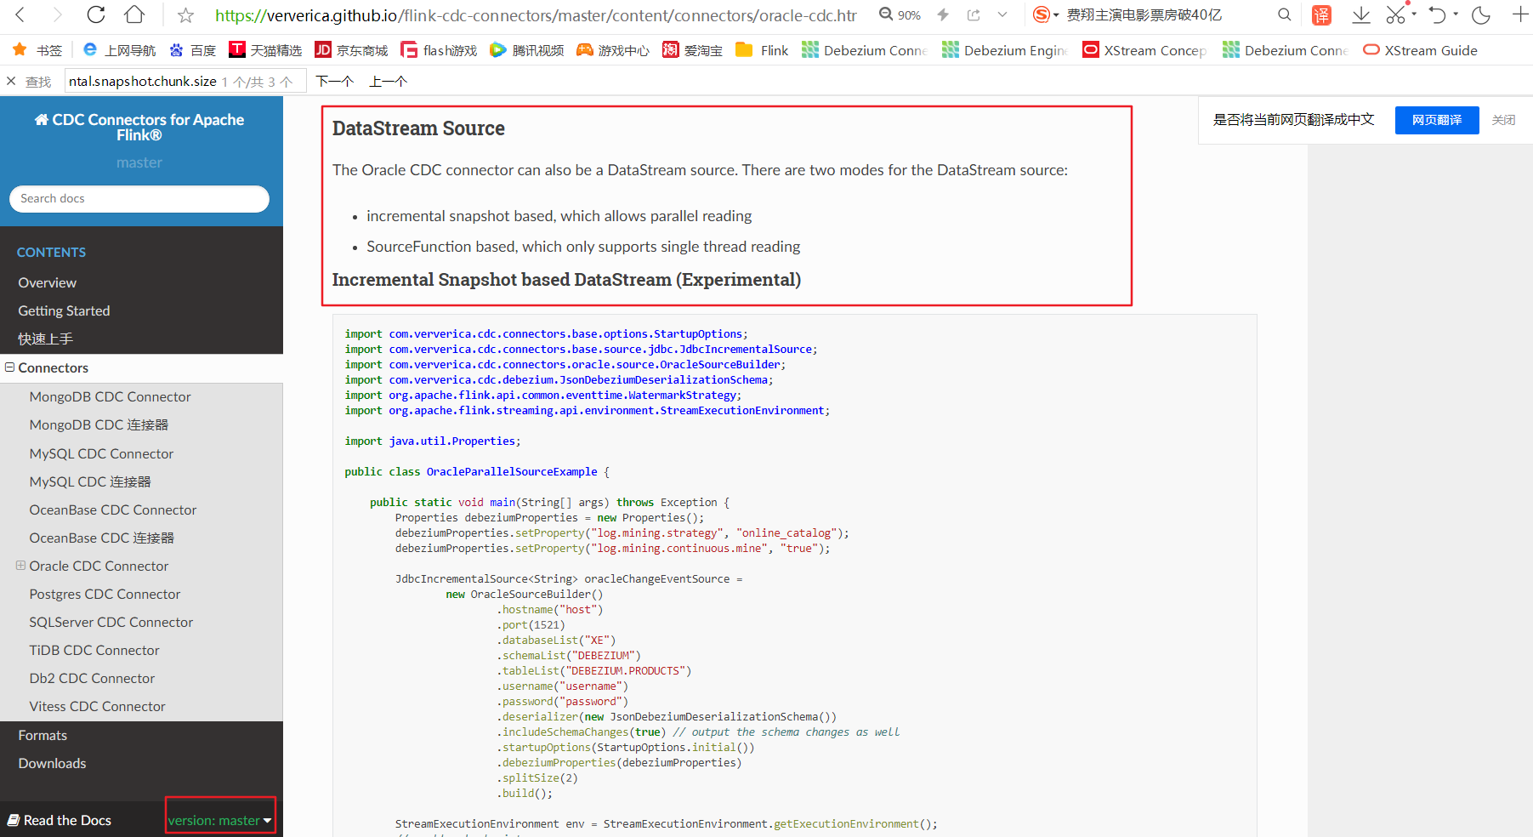Open the browser home page
The image size is (1533, 837).
[x=134, y=14]
